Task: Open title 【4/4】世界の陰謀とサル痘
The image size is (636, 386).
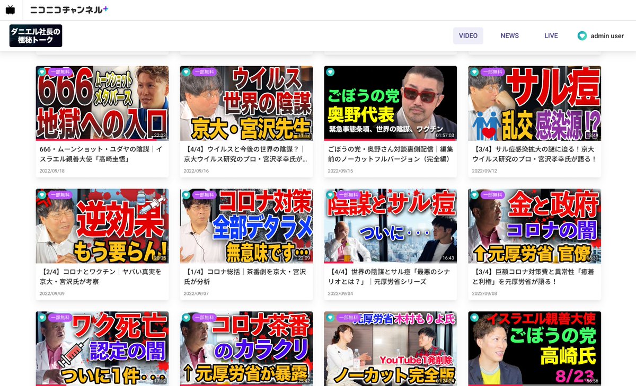Action: click(390, 277)
